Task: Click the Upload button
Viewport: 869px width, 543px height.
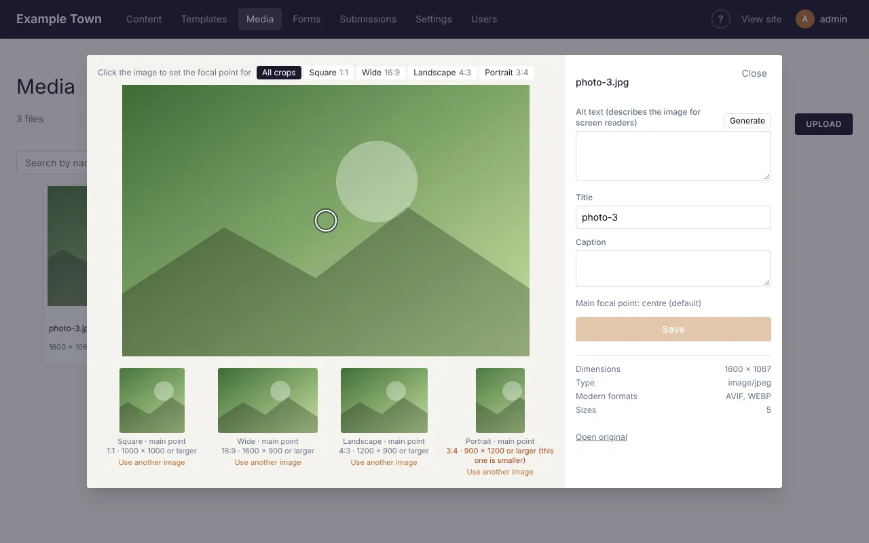Action: coord(824,124)
